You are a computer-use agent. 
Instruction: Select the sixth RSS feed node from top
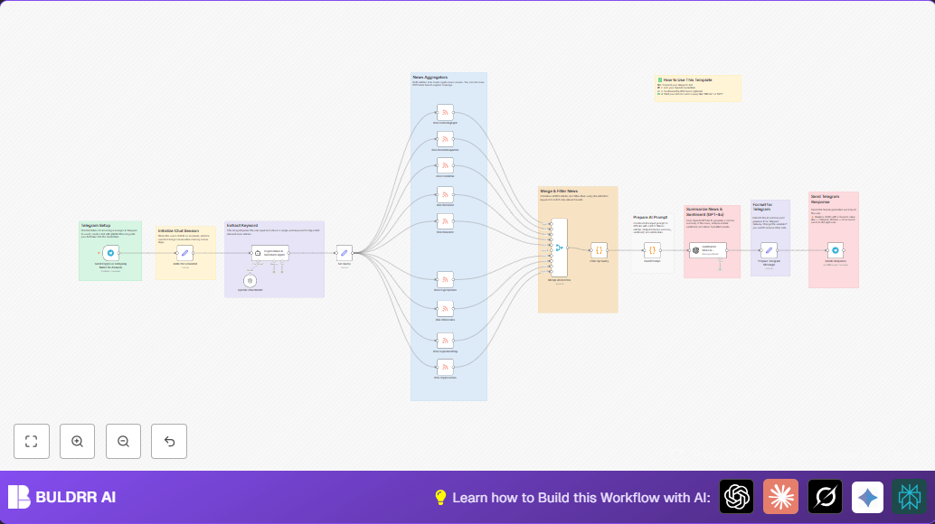click(445, 279)
